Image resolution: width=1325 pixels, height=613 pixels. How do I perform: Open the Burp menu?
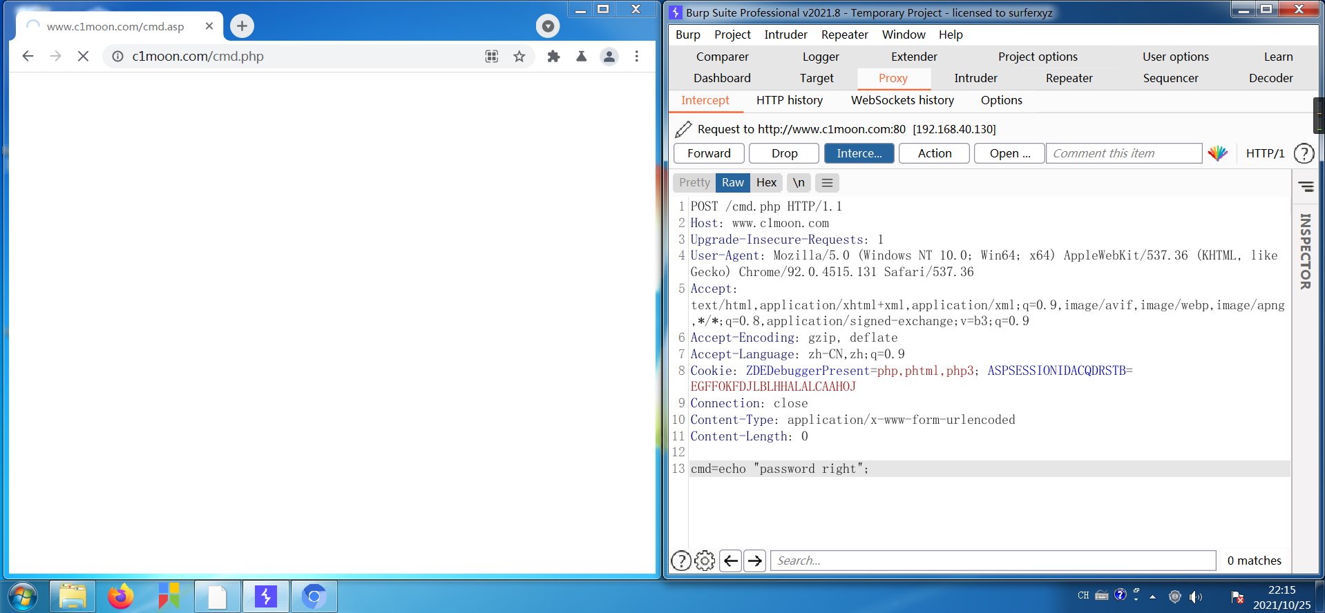point(688,35)
